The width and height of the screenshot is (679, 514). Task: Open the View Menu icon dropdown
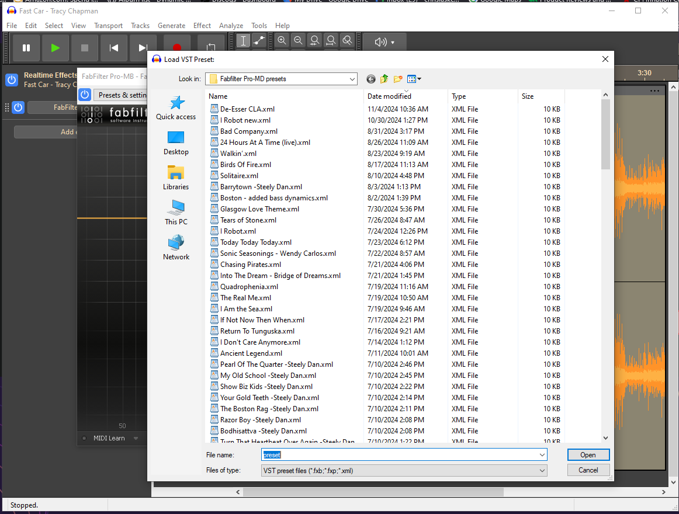point(414,79)
